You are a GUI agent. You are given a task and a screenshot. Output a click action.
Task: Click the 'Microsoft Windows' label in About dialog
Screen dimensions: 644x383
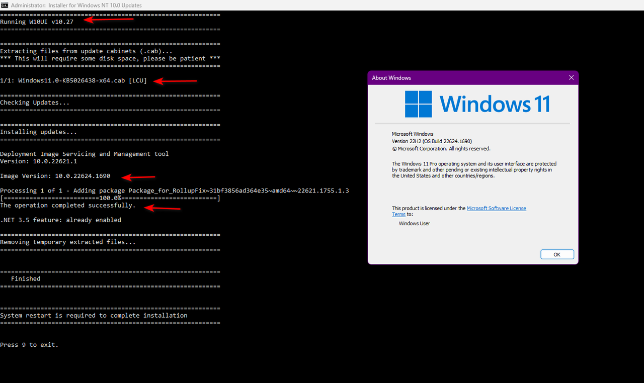(413, 134)
